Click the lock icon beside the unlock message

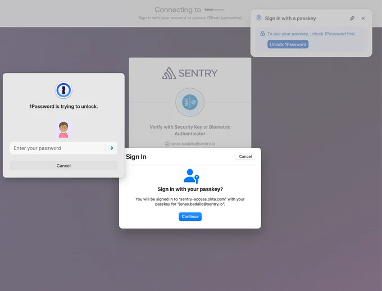262,34
